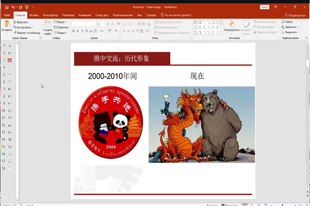The image size is (310, 206).
Task: Toggle numbered list button
Action: [131, 24]
